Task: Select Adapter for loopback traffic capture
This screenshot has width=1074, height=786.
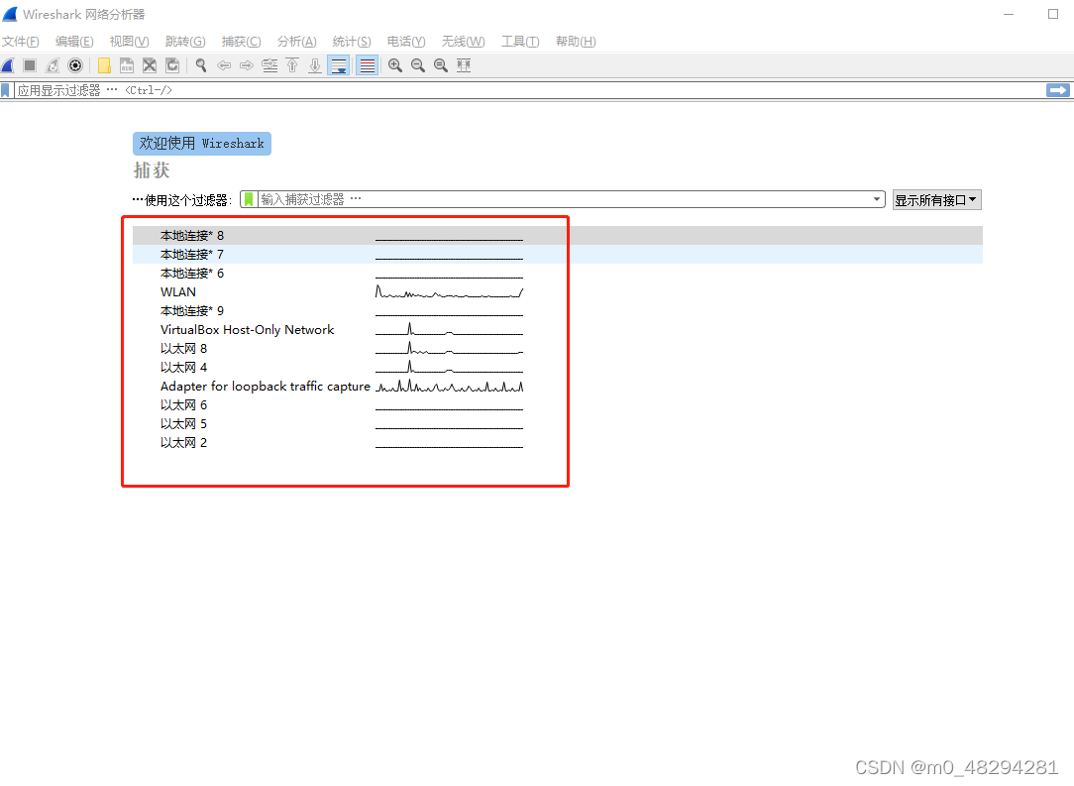Action: pos(558,387)
